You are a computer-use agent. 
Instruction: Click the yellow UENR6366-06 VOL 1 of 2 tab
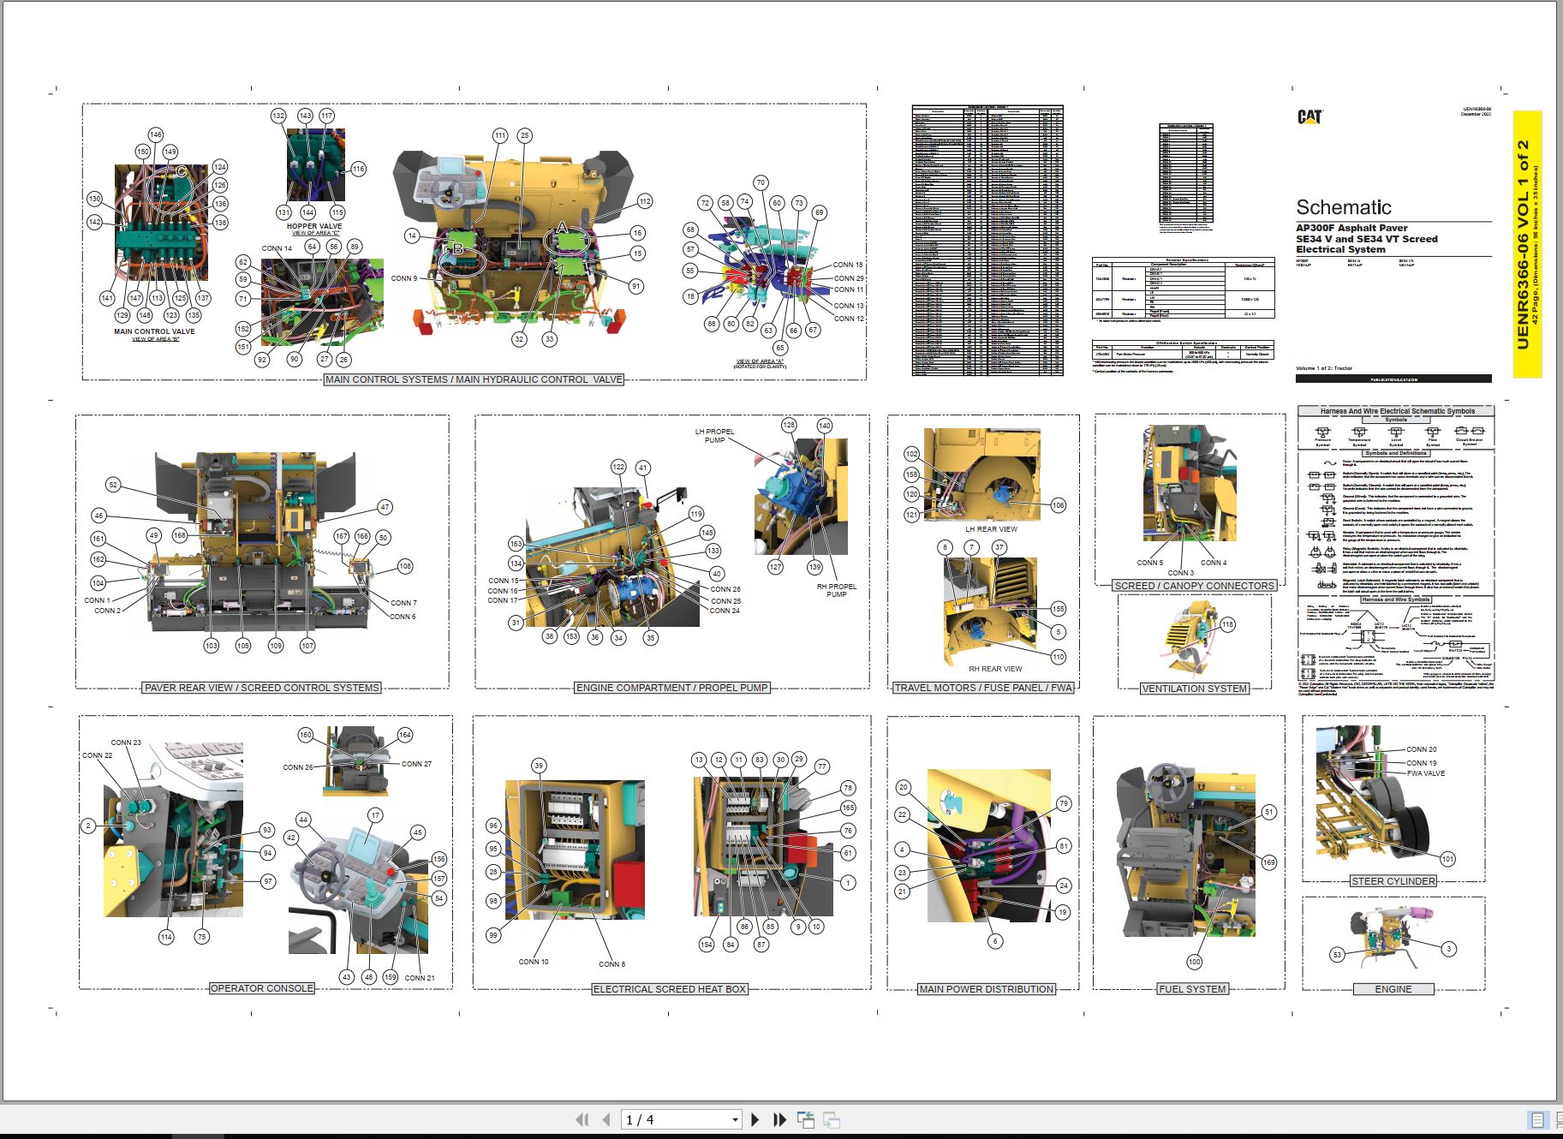(x=1527, y=244)
